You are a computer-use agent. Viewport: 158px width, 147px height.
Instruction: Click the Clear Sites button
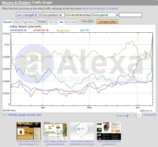pyautogui.click(x=87, y=21)
